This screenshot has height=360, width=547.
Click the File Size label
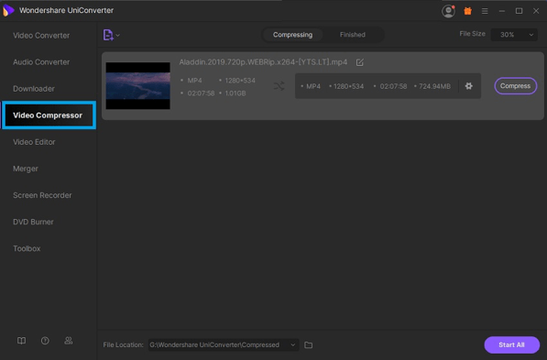(x=472, y=34)
